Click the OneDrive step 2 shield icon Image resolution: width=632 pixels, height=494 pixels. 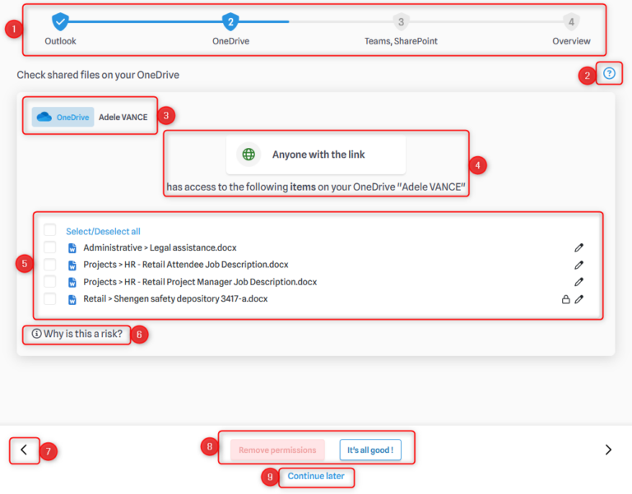click(x=230, y=21)
